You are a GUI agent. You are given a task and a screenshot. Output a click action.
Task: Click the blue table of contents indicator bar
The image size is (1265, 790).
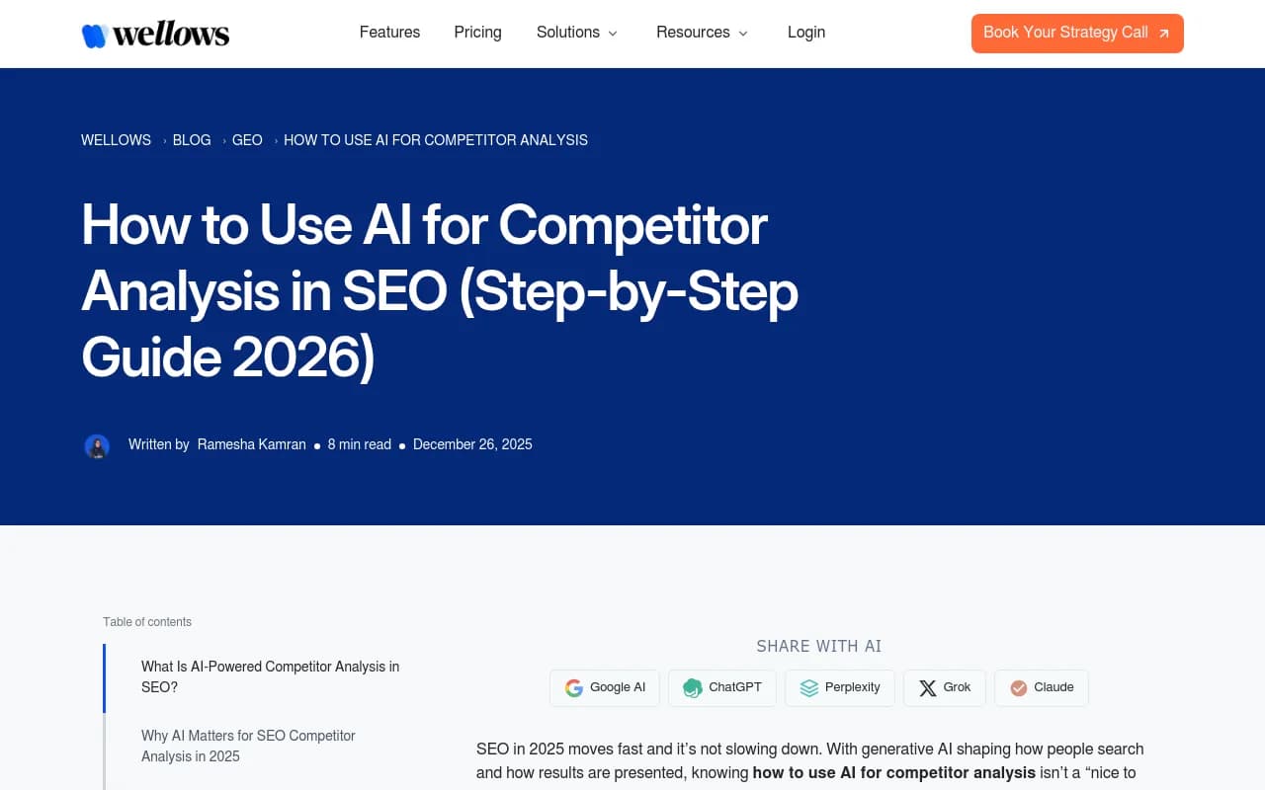pyautogui.click(x=104, y=678)
